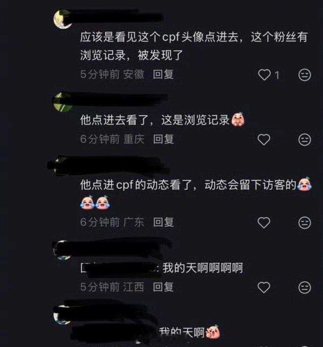The height and width of the screenshot is (347, 323).
Task: Reply to the Guangdong comment via 回复
Action: [x=163, y=222]
